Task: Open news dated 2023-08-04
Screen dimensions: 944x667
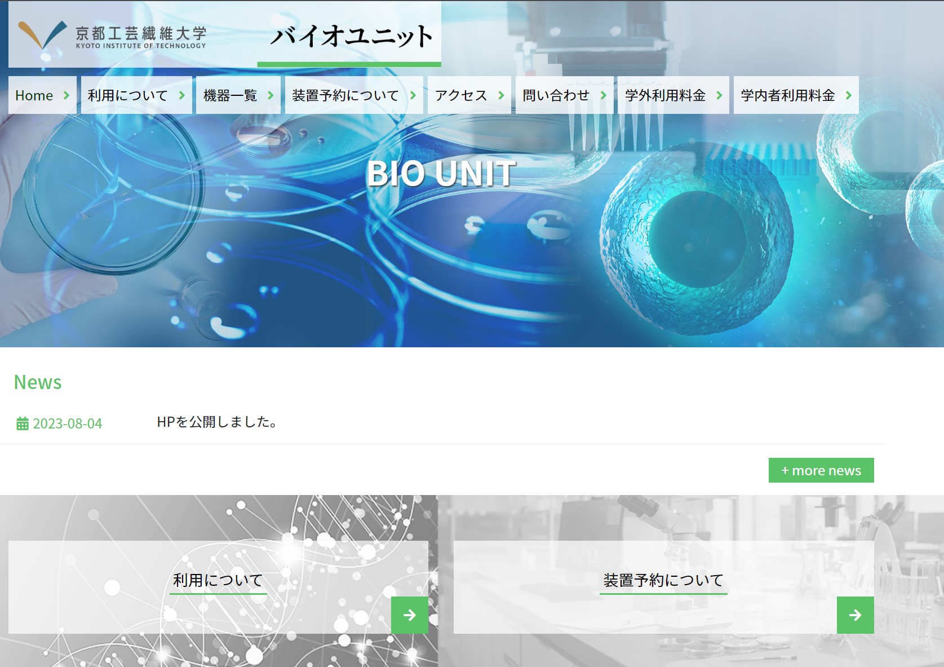Action: pos(67,423)
